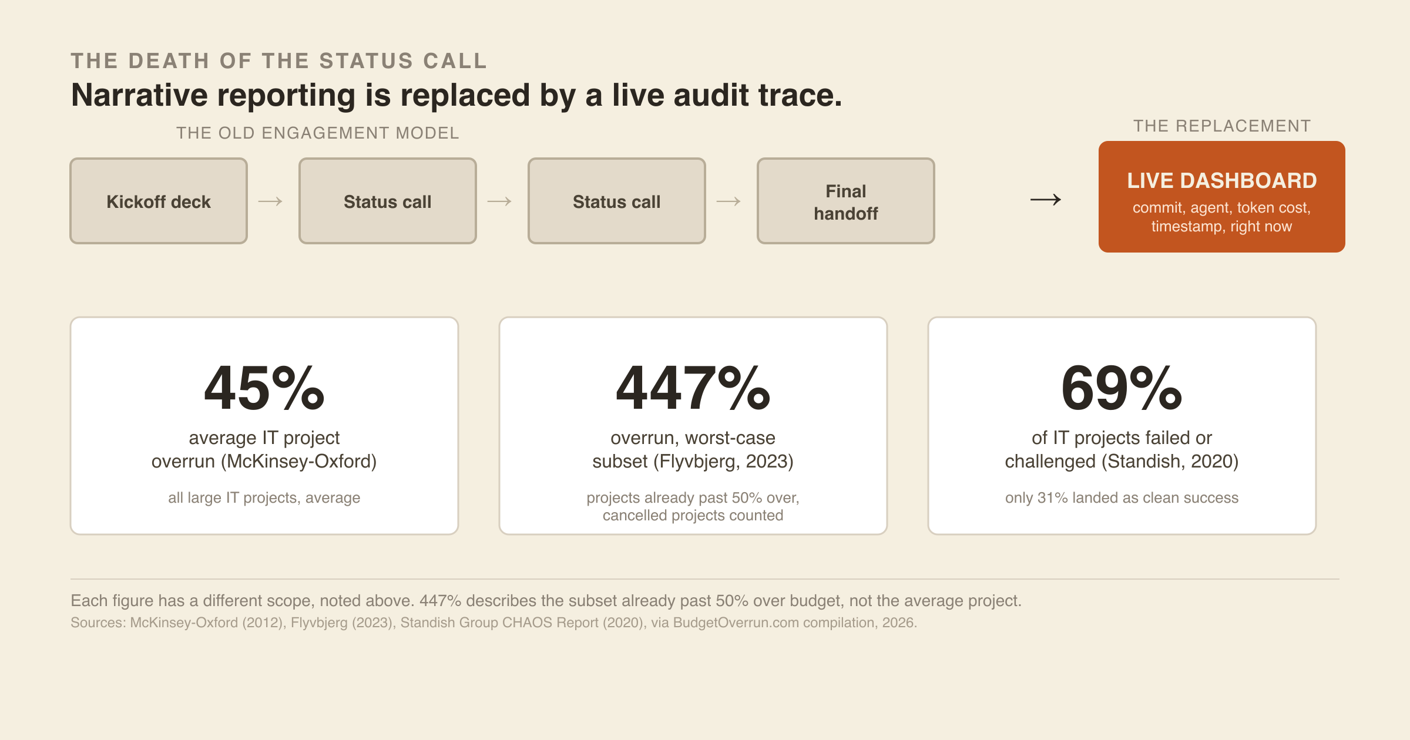This screenshot has width=1410, height=740.
Task: Click 'projects already past 50% over' note
Action: pyautogui.click(x=693, y=506)
